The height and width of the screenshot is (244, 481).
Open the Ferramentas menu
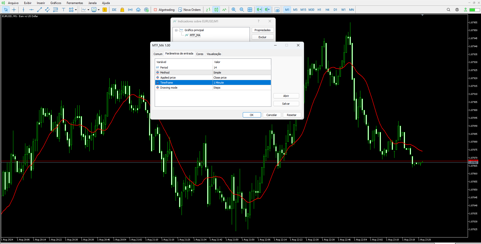coord(74,3)
